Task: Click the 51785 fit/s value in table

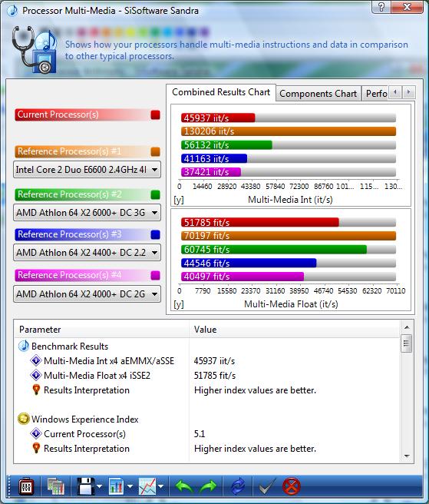Action: pyautogui.click(x=215, y=376)
